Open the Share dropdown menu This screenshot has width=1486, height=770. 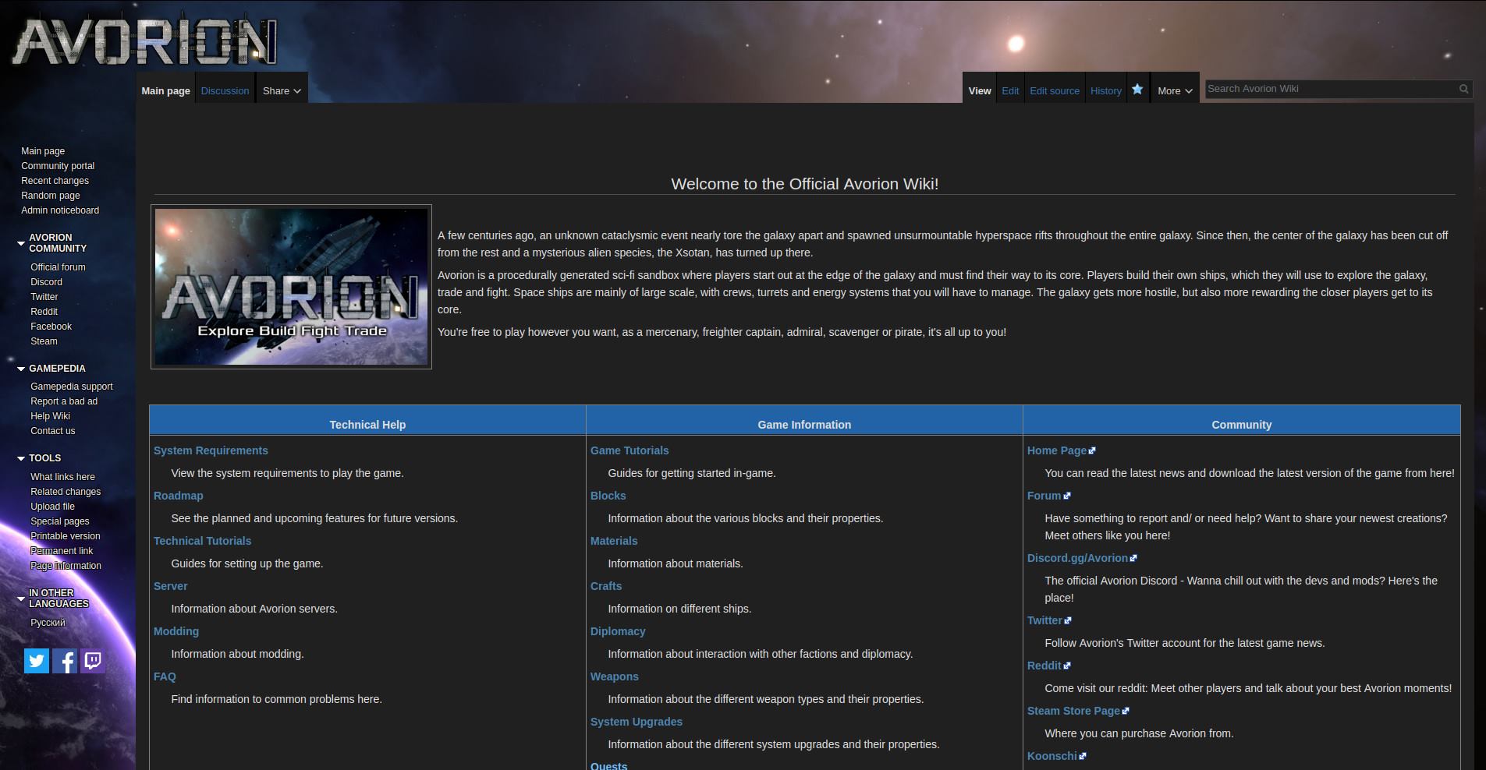(282, 90)
